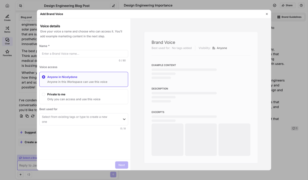Click the Select a Brand Voice chip
The image size is (308, 180).
pos(27,158)
